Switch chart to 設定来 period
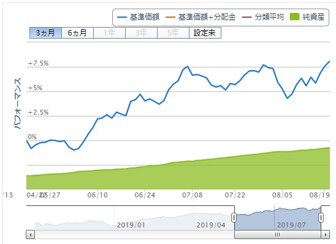Viewport: 336px width, 244px height. (205, 32)
